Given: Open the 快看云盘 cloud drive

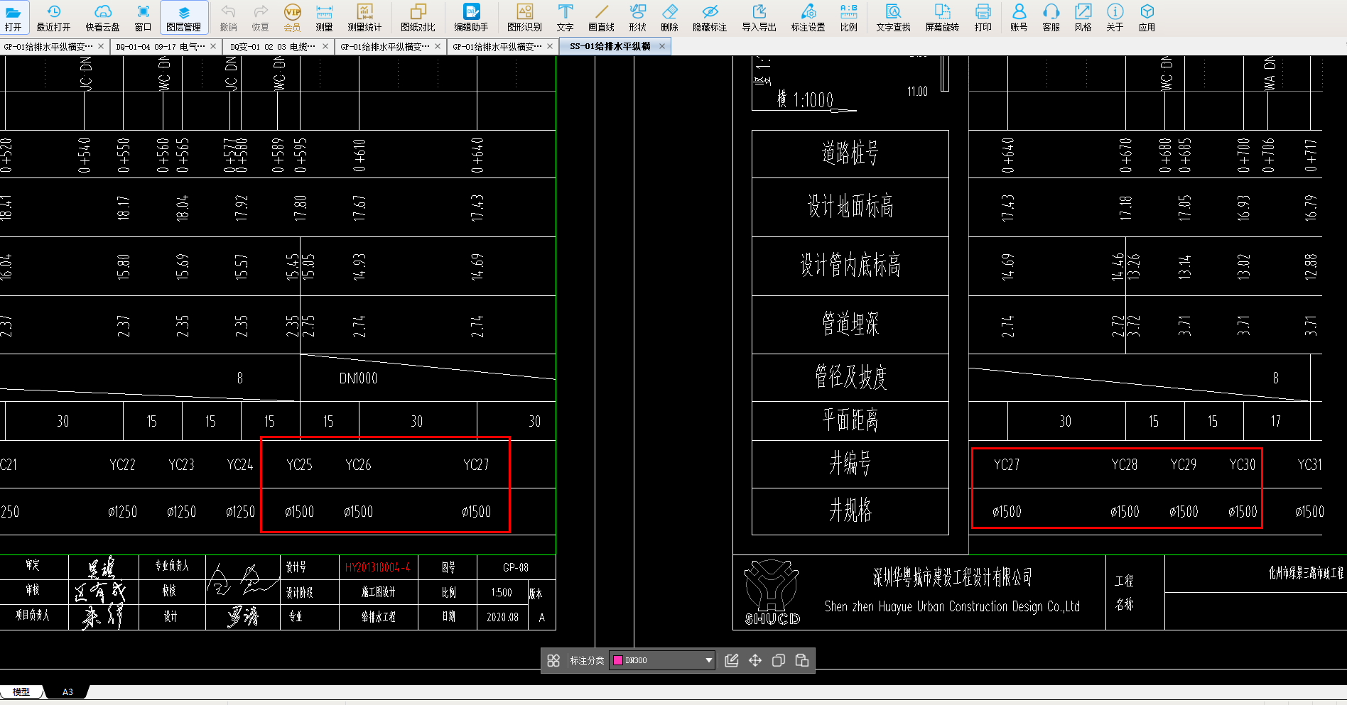Looking at the screenshot, I should click(102, 18).
